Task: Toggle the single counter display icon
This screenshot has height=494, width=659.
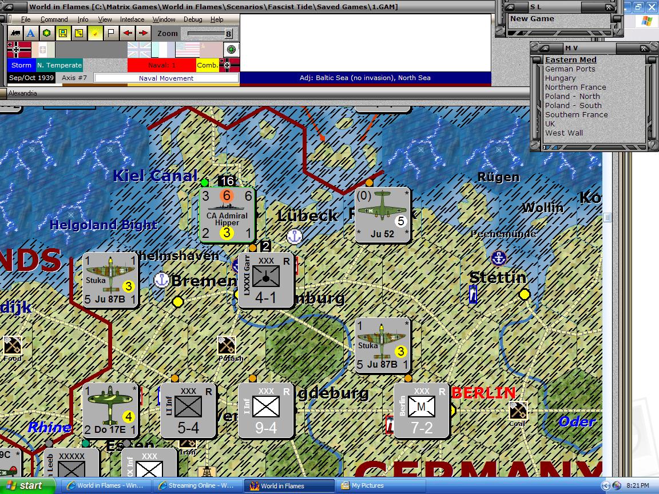Action: pos(80,33)
